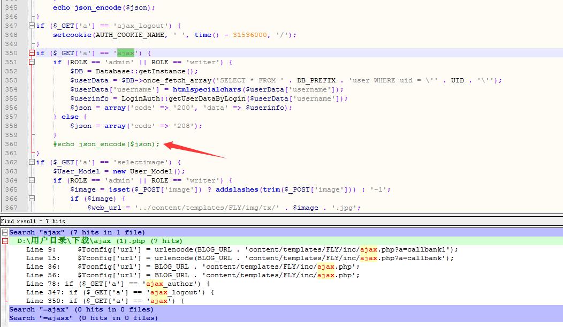Collapse the if ($image) fold at line 366
Screen dimensions: 563x327
(66, 199)
